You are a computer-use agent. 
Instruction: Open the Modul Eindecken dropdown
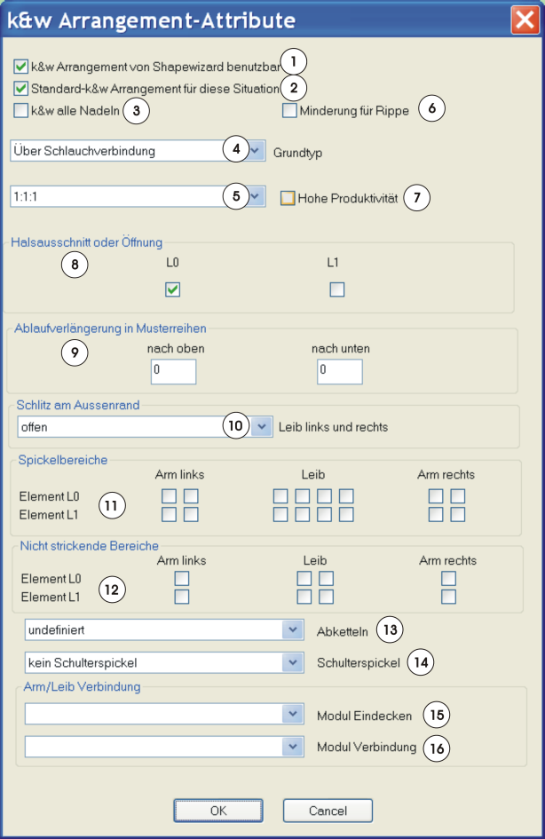[x=293, y=715]
